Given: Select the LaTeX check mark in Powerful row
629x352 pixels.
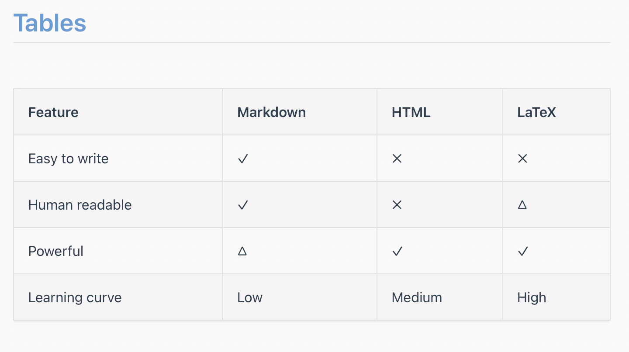Looking at the screenshot, I should pos(523,251).
